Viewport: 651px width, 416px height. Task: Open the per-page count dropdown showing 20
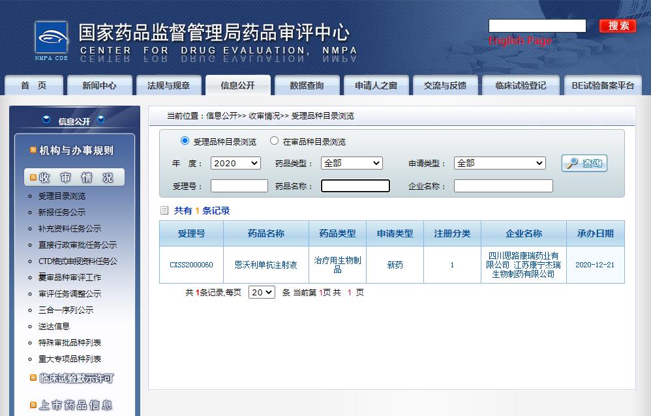(262, 293)
